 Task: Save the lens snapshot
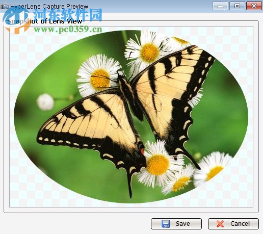[176, 224]
